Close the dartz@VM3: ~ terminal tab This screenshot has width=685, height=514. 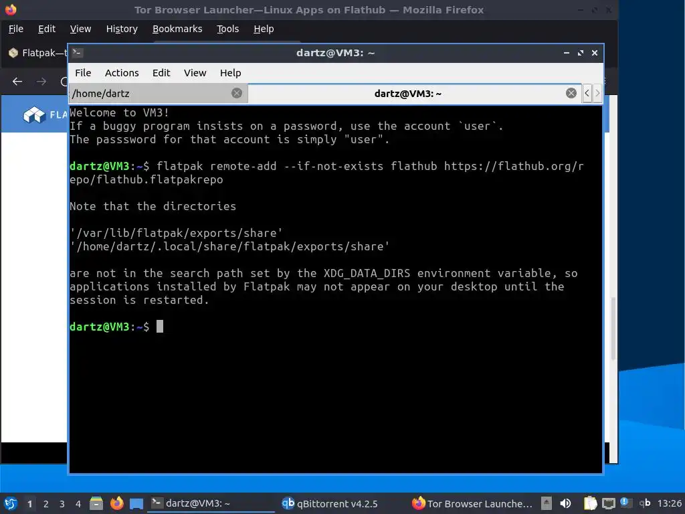[571, 93]
